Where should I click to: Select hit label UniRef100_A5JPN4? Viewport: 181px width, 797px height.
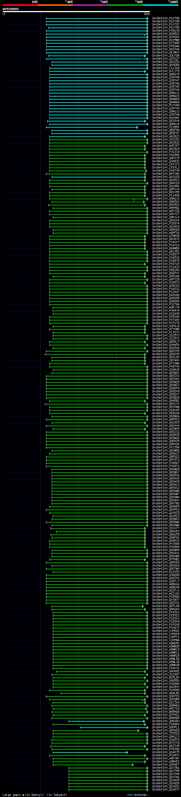(x=166, y=407)
